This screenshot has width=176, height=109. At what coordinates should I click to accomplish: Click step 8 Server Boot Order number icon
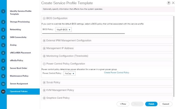(3, 68)
